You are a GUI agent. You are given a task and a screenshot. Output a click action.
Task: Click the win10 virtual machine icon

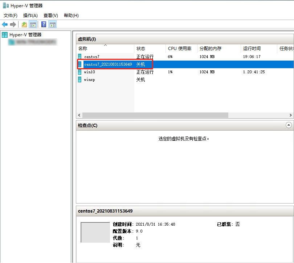point(80,72)
